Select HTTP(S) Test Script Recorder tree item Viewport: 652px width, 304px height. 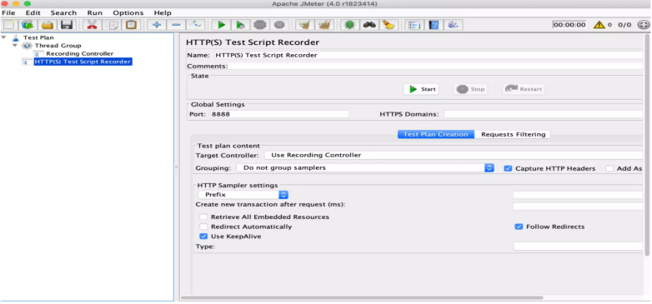click(83, 62)
